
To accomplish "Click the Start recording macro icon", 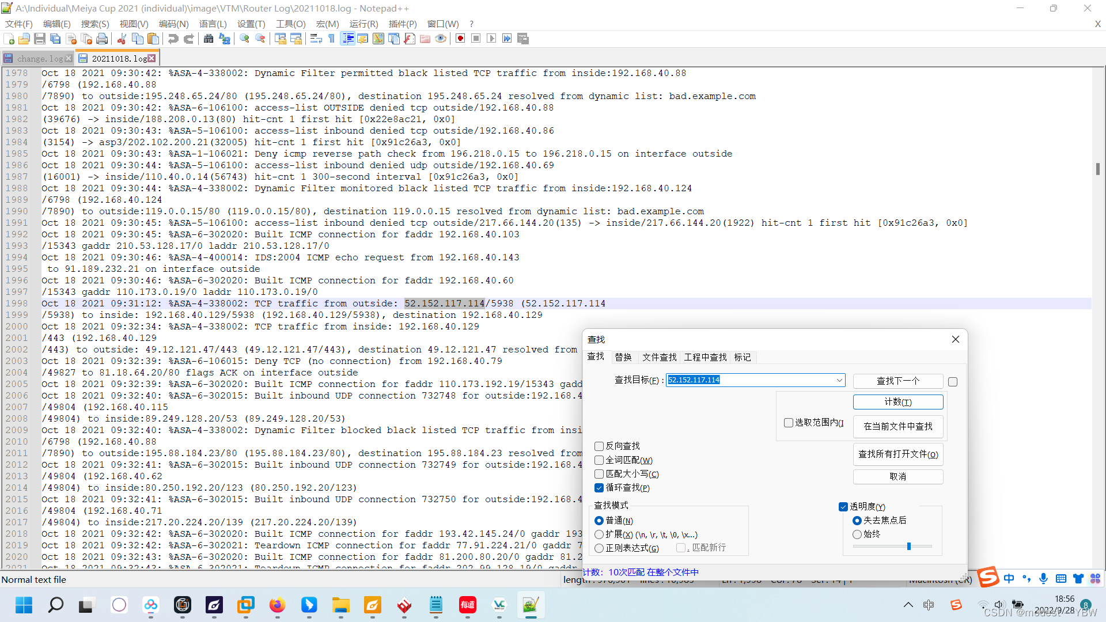I will [460, 39].
